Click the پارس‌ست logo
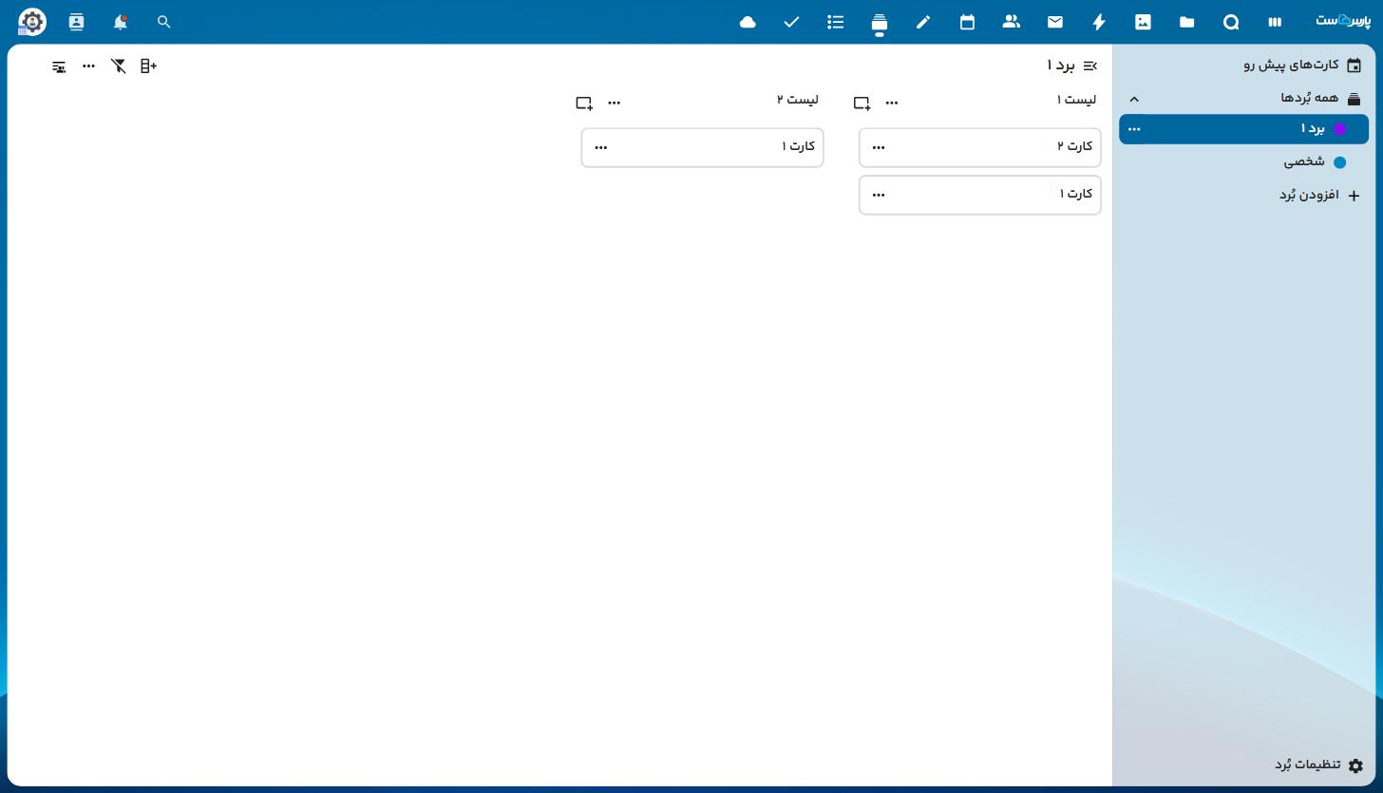The width and height of the screenshot is (1383, 793). pos(1343,21)
